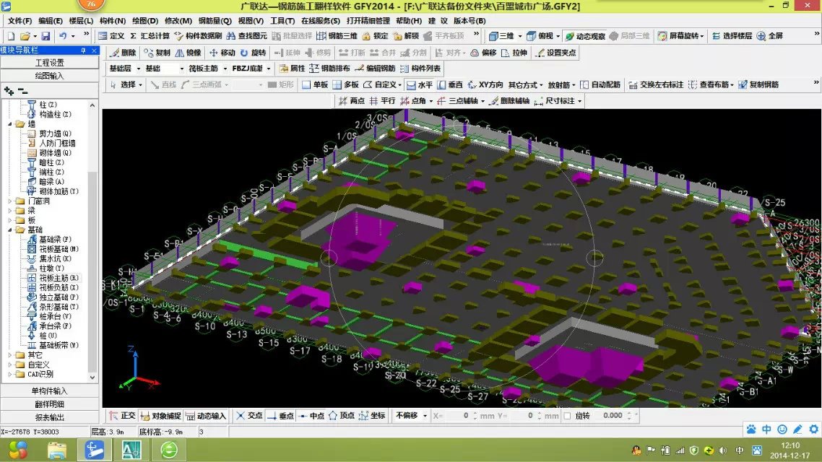Click 镜像 mirror tool

point(189,53)
